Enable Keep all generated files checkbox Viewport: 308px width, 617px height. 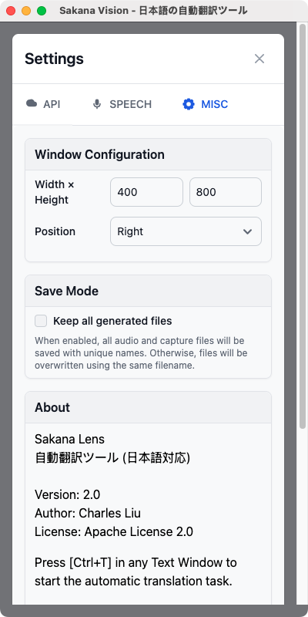pyautogui.click(x=41, y=321)
